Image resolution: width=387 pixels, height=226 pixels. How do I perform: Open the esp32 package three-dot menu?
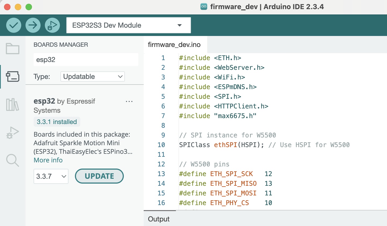click(129, 101)
